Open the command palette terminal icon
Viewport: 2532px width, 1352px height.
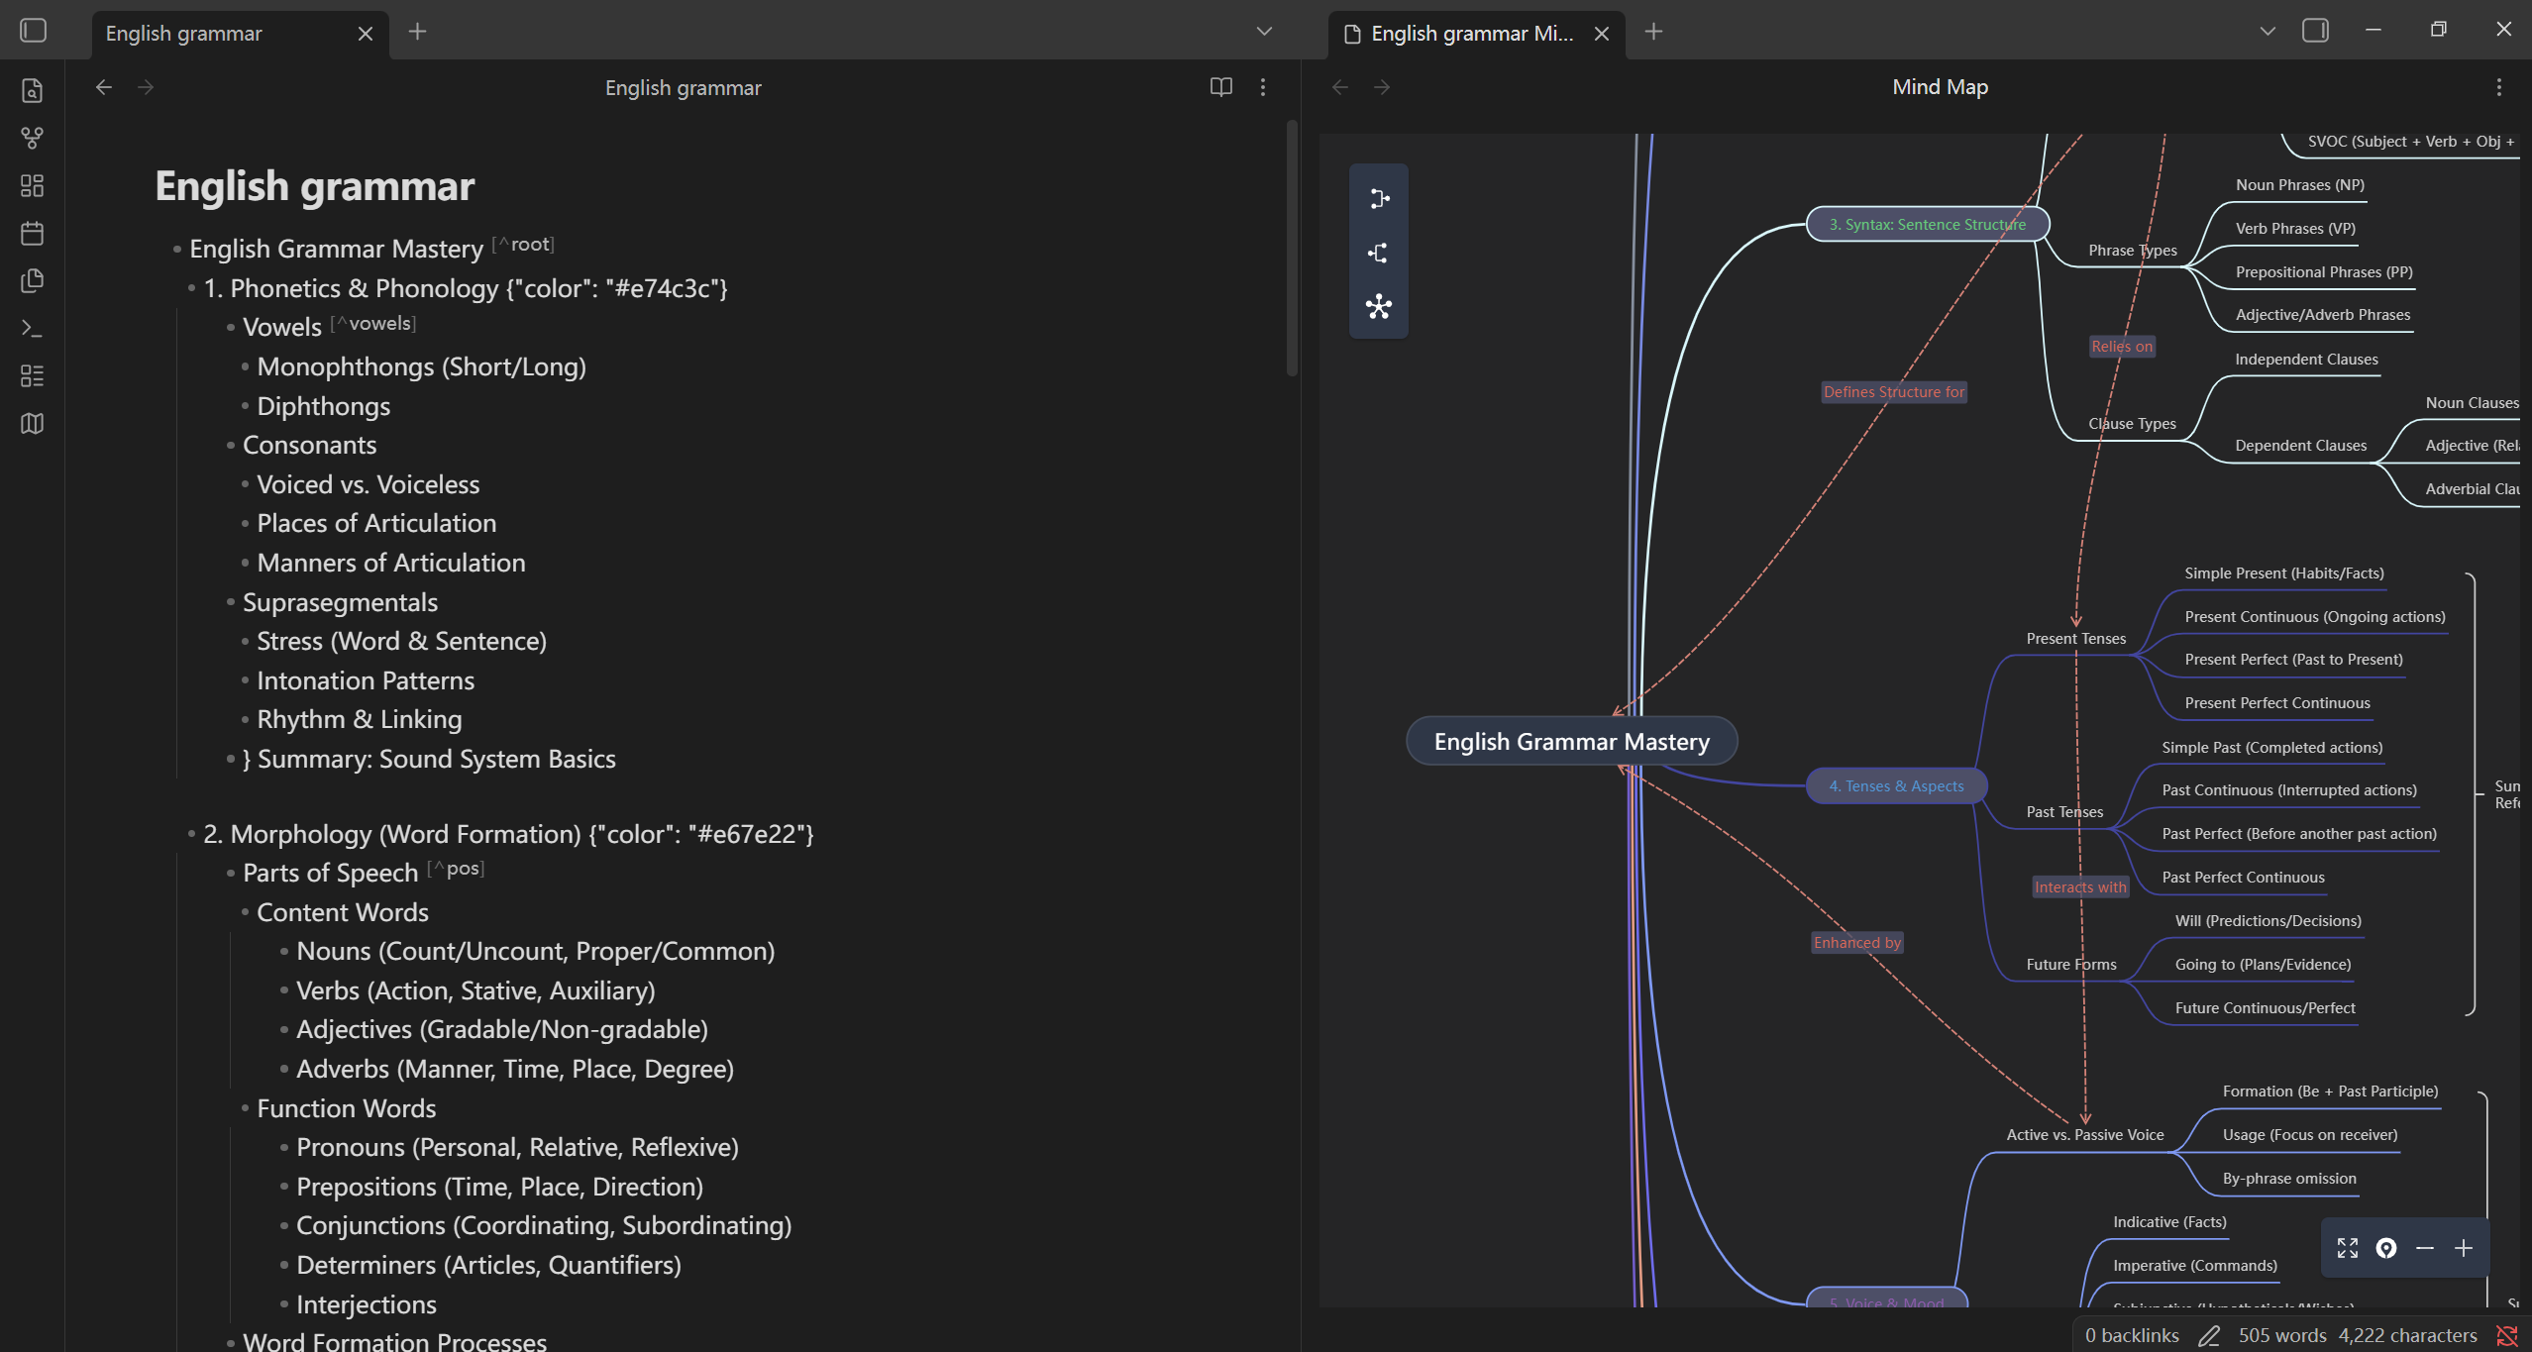pyautogui.click(x=32, y=328)
